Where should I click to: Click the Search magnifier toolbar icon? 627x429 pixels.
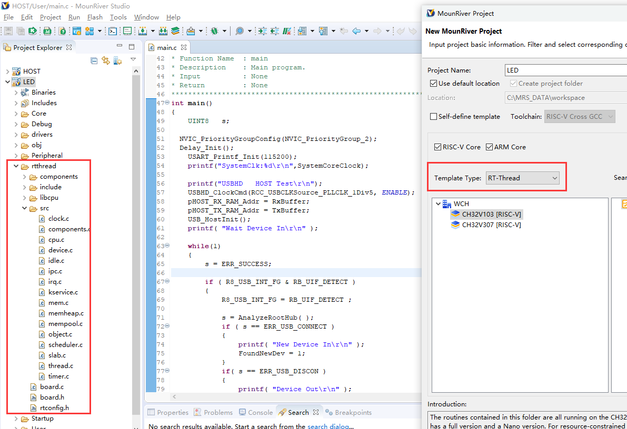pyautogui.click(x=240, y=32)
